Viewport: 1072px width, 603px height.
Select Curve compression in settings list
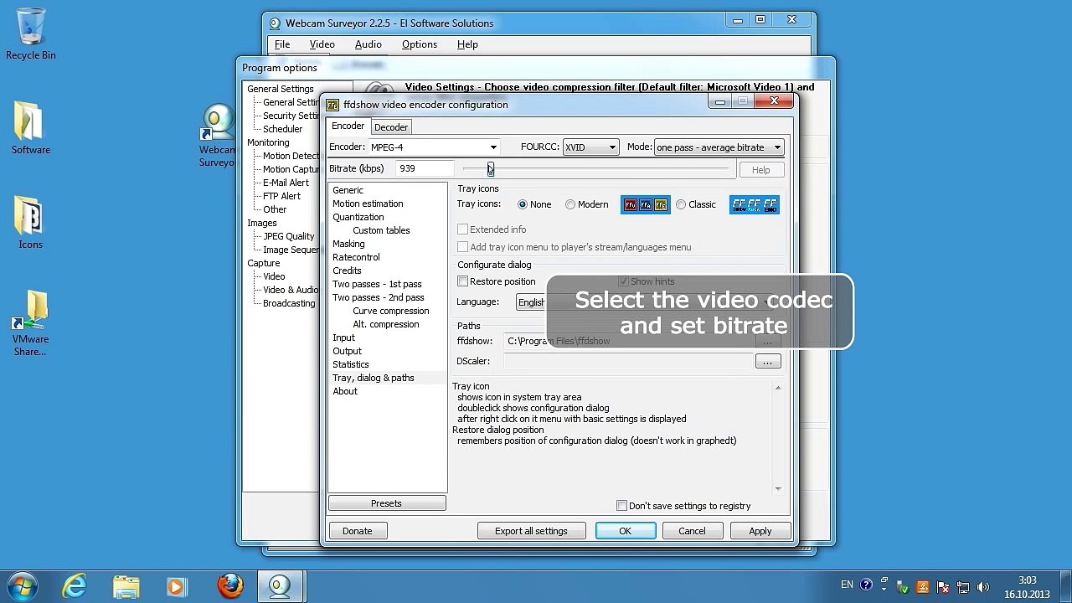tap(390, 311)
